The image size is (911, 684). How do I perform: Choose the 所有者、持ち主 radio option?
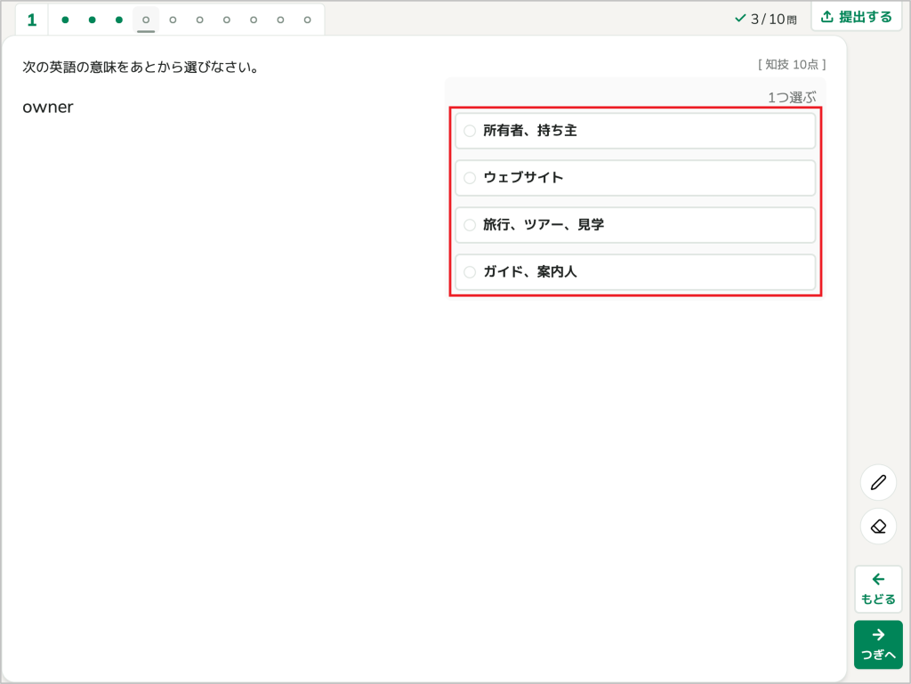tap(635, 131)
